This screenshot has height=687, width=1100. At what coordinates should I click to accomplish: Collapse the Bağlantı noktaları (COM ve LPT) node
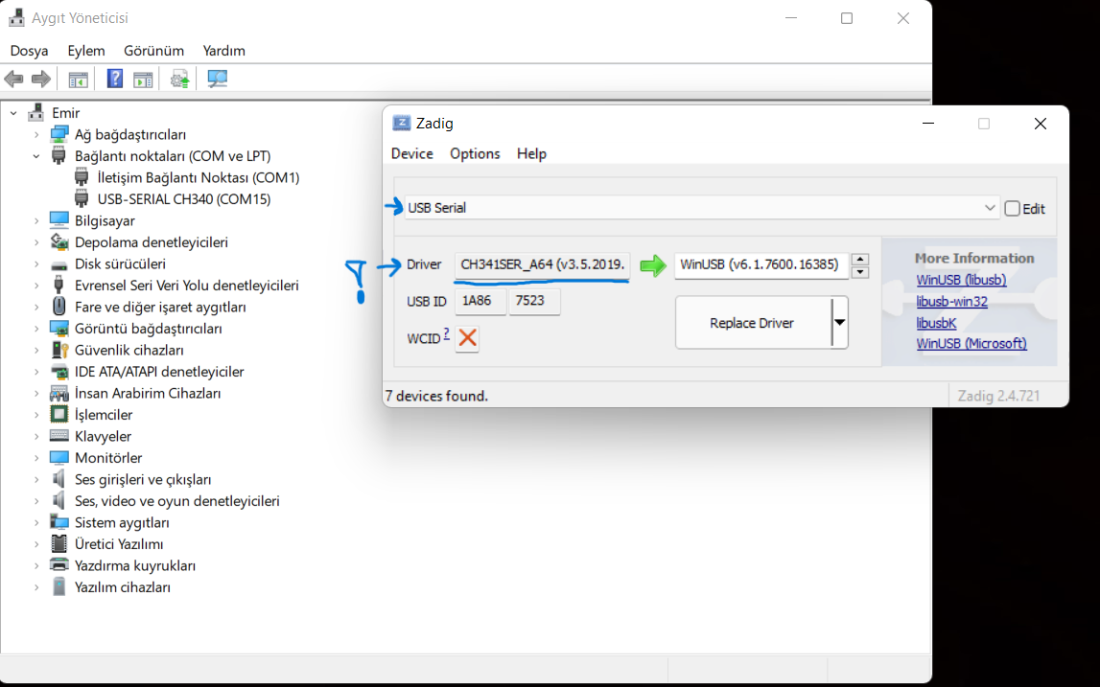tap(36, 156)
